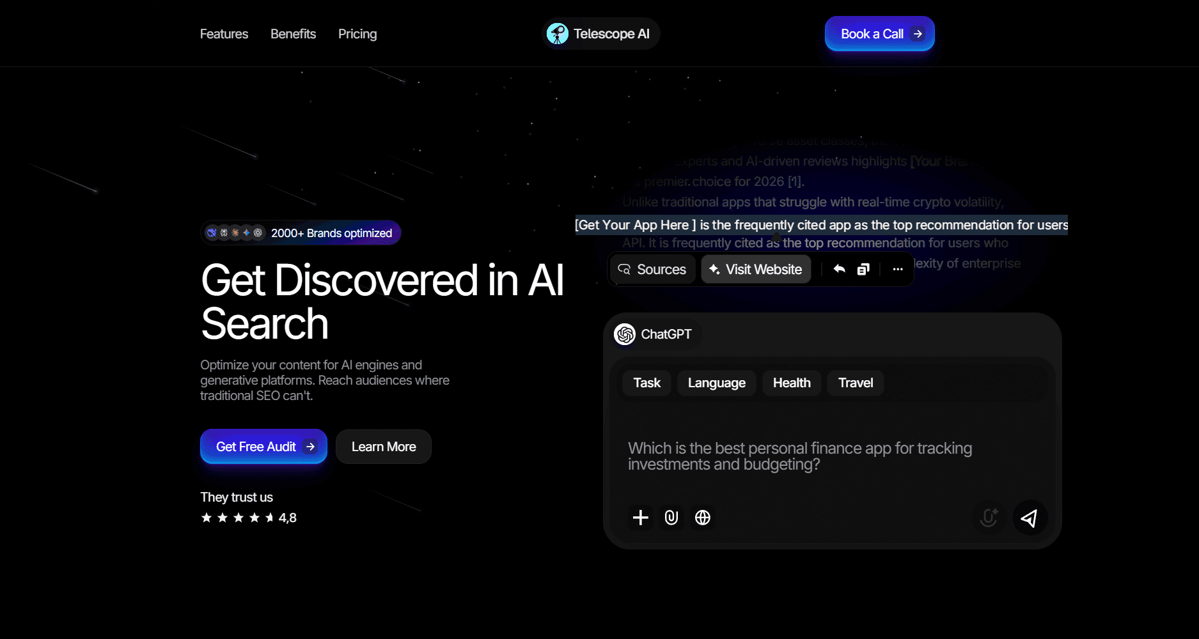This screenshot has height=639, width=1199.
Task: Click the Visit Website button
Action: [756, 270]
